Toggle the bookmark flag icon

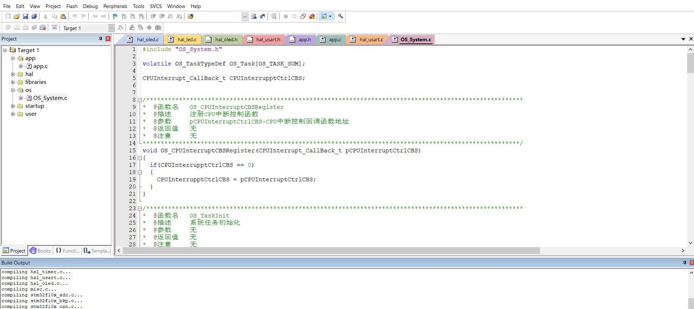point(115,16)
